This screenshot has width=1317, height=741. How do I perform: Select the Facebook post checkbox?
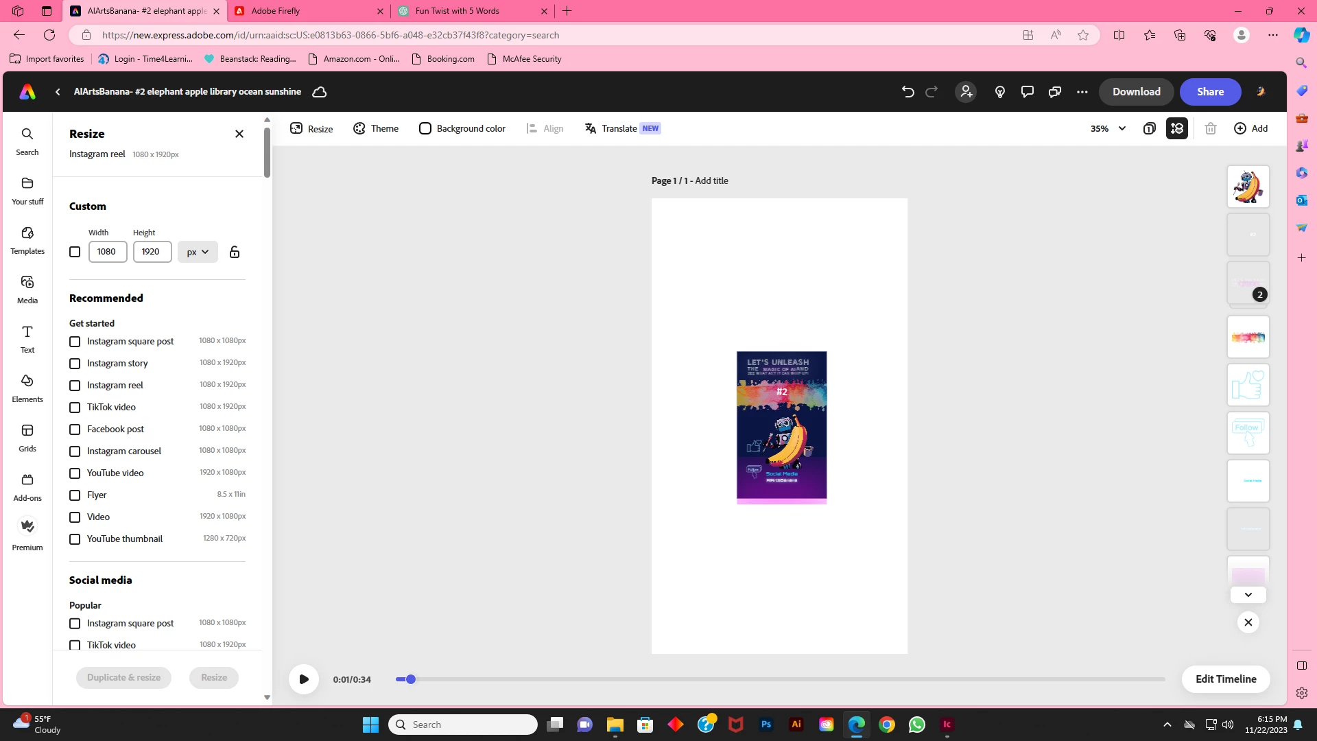coord(75,430)
